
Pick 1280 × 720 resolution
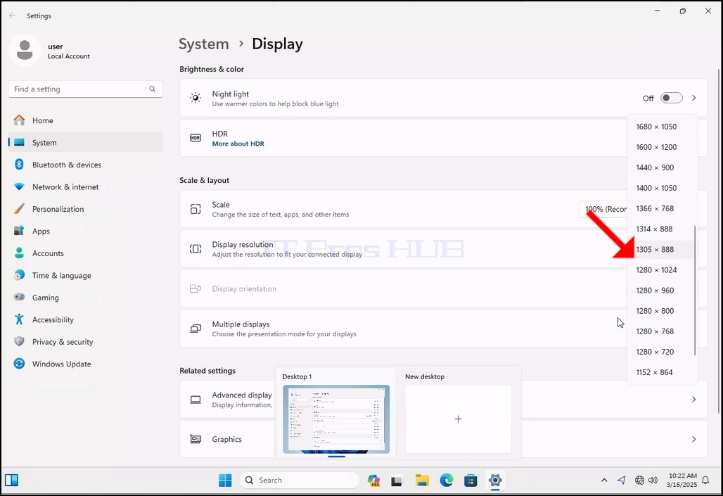[662, 352]
